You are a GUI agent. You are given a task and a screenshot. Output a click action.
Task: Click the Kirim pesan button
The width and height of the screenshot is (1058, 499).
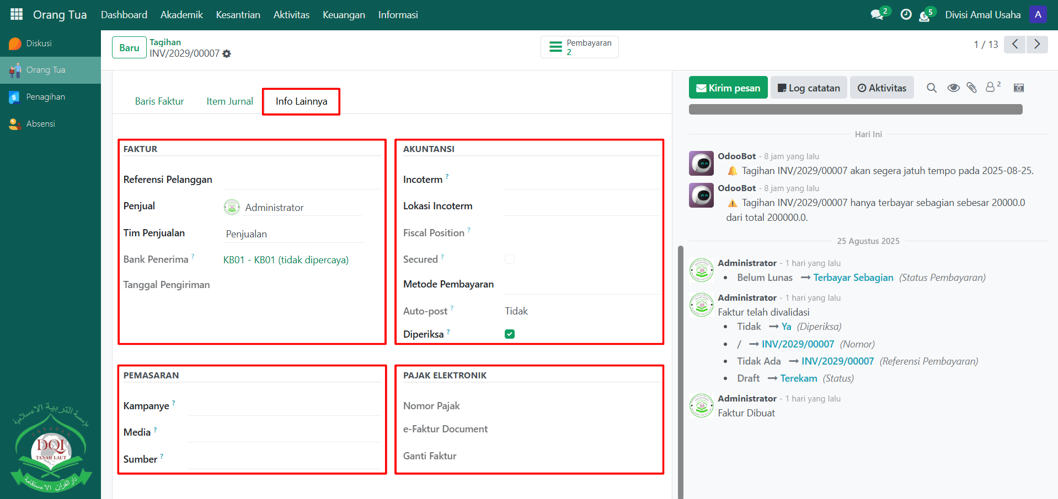tap(728, 88)
